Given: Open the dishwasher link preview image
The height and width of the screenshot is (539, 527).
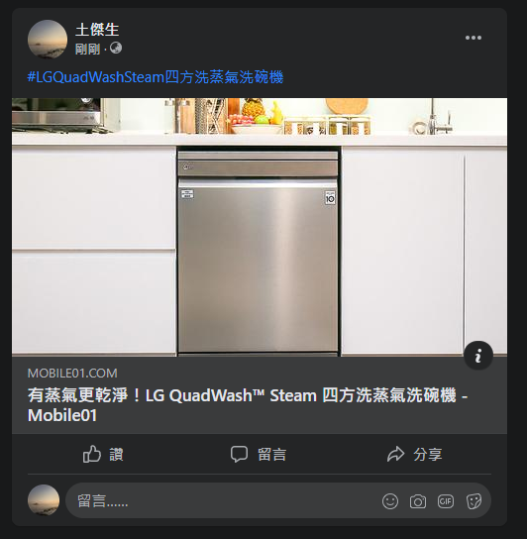Looking at the screenshot, I should 260,227.
